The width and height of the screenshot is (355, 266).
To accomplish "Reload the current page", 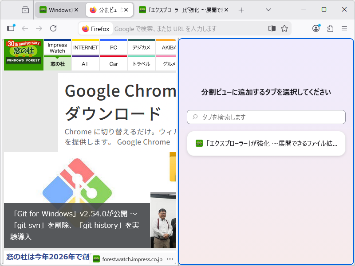I will (53, 28).
